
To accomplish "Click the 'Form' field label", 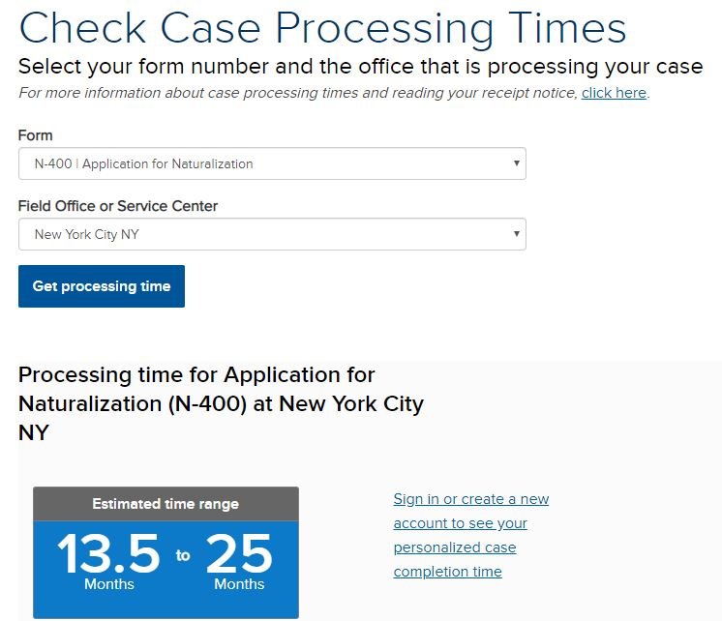I will [x=36, y=135].
